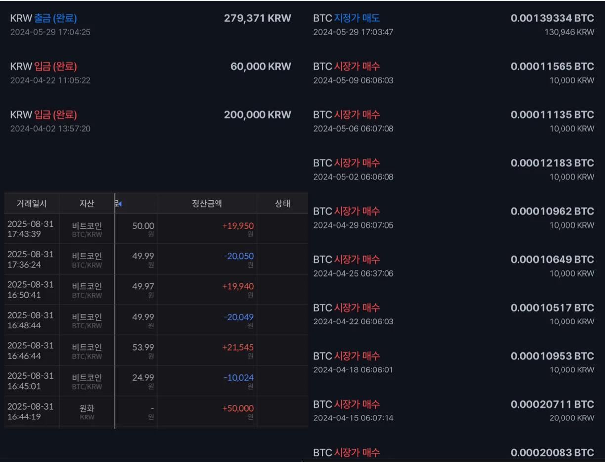Select the 0.00011565 BTC 시장가 매수 order
The height and width of the screenshot is (462, 605).
tap(453, 73)
